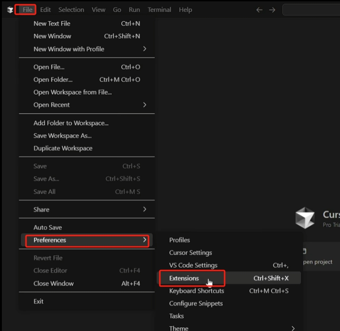Open Extensions from Preferences submenu

(x=184, y=279)
